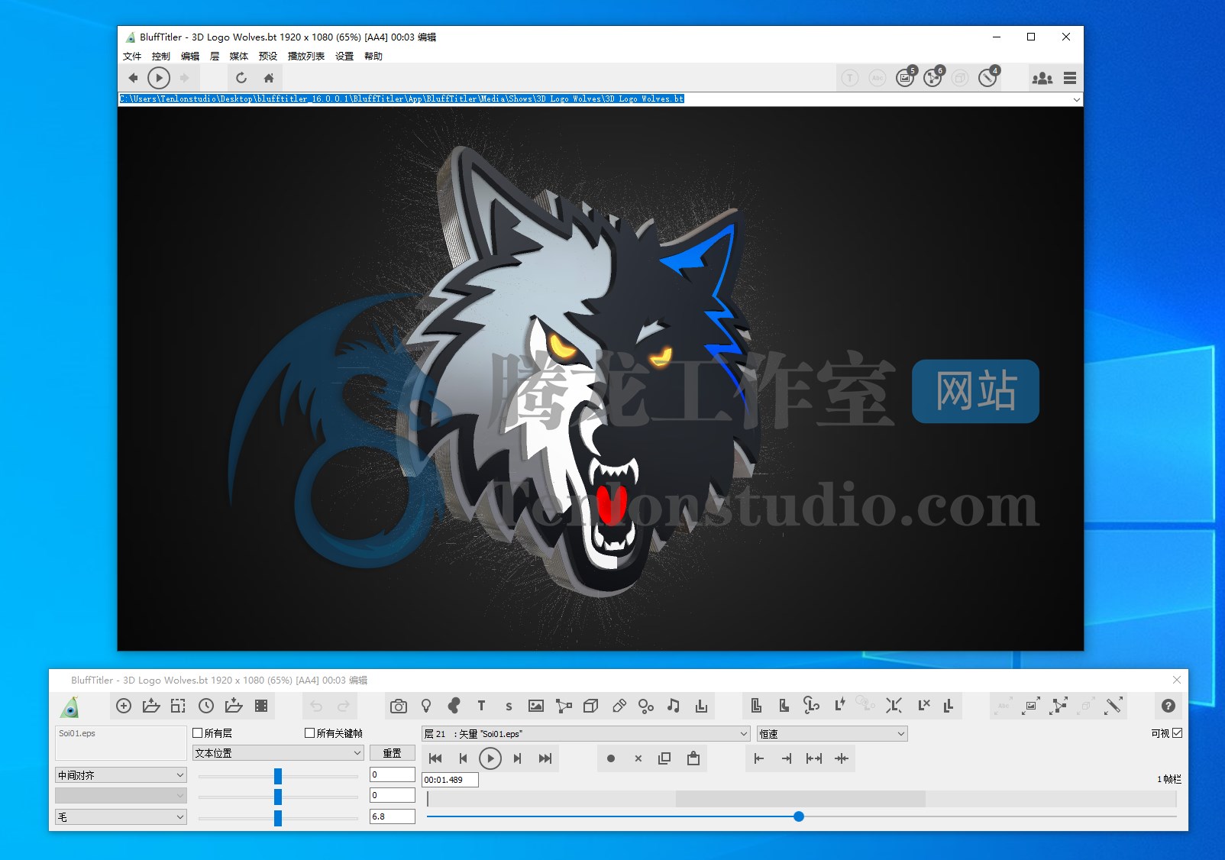This screenshot has height=860, width=1225.
Task: Expand the file path address dropdown arrow
Action: click(x=1076, y=99)
